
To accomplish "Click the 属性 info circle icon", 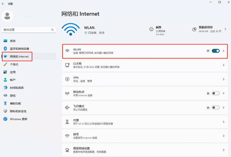I will pos(151,29).
